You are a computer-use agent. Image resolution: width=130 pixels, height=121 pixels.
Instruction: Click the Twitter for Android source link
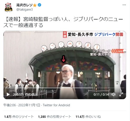[x=56, y=105]
